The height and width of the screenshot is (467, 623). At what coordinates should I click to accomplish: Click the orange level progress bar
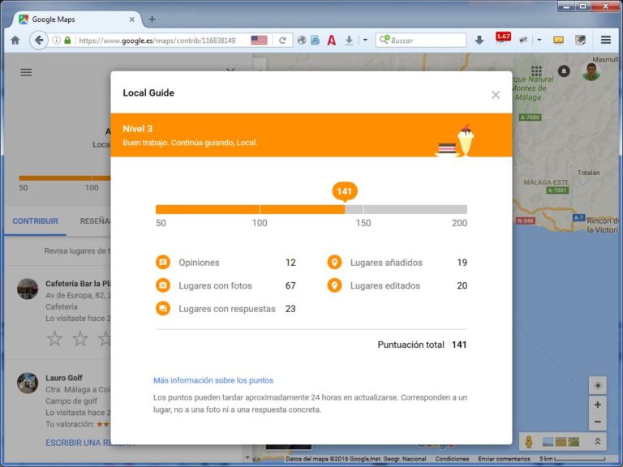[311, 209]
